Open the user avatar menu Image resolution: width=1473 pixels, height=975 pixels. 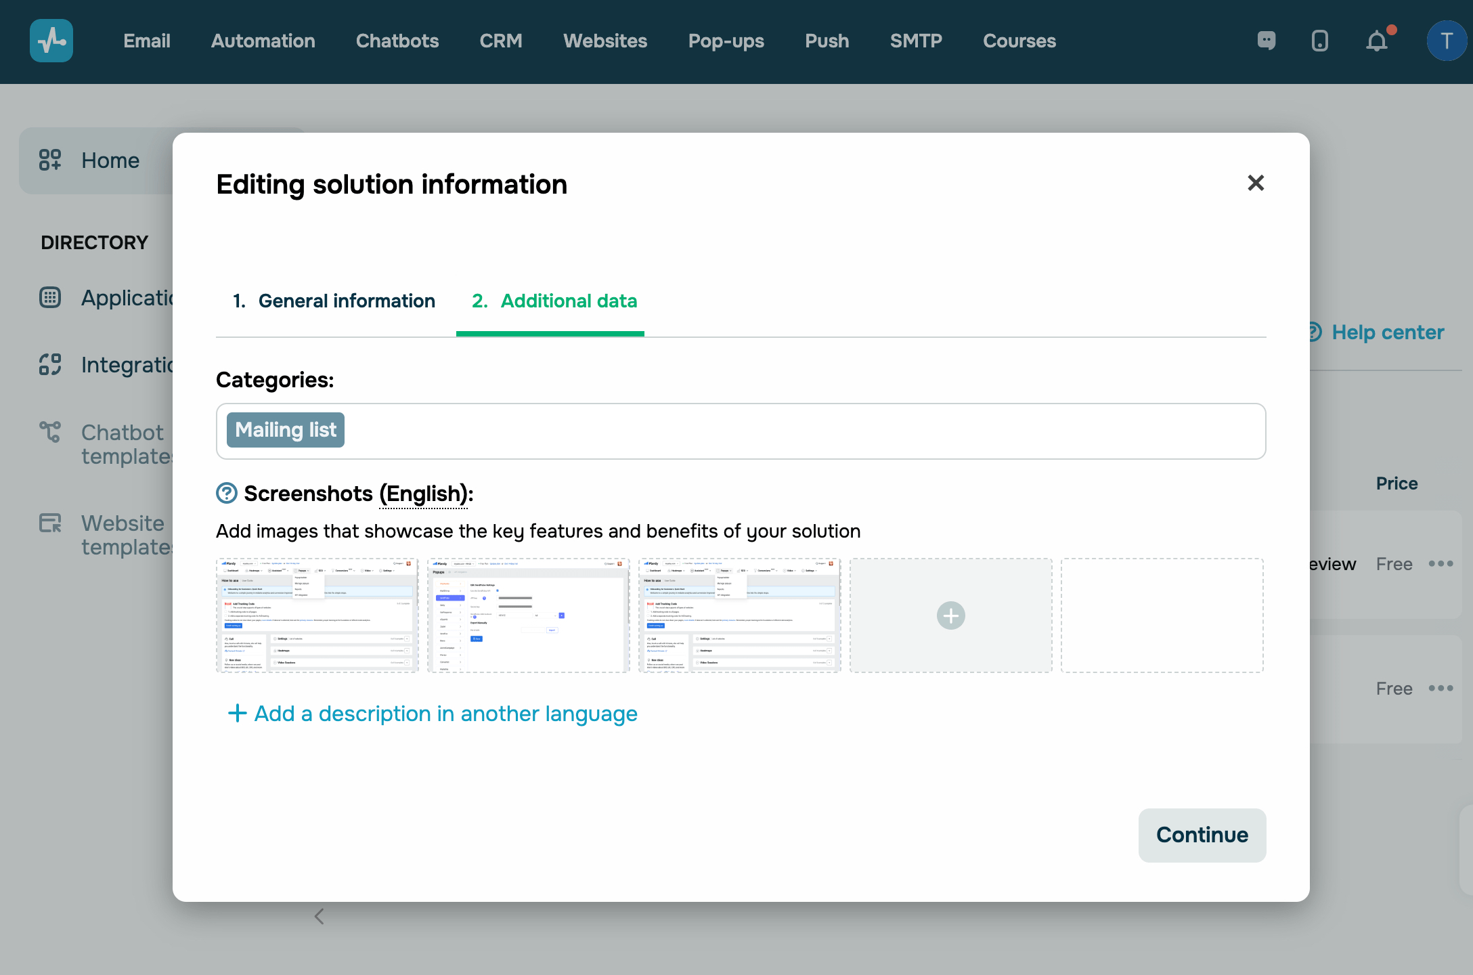pos(1447,41)
